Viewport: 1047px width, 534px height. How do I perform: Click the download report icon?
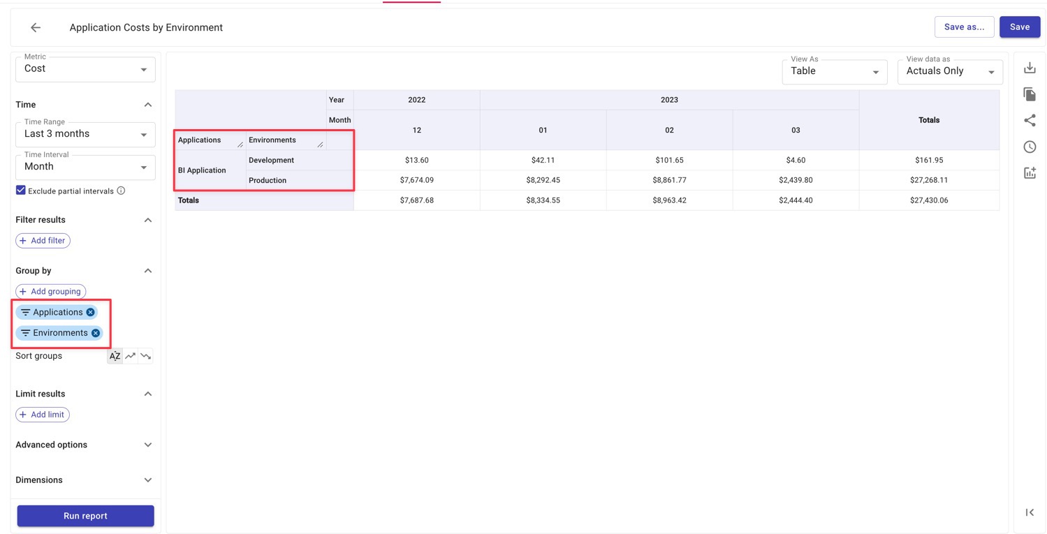[x=1030, y=68]
